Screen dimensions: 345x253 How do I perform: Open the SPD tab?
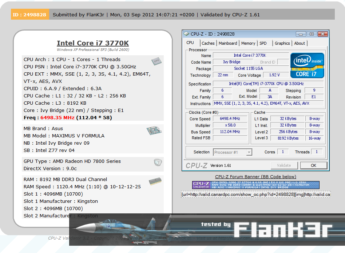(263, 43)
